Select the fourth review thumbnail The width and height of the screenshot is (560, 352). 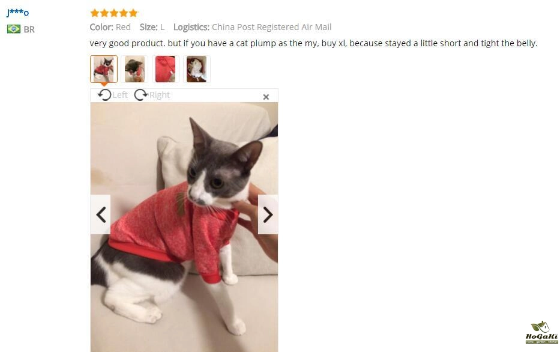tap(196, 69)
